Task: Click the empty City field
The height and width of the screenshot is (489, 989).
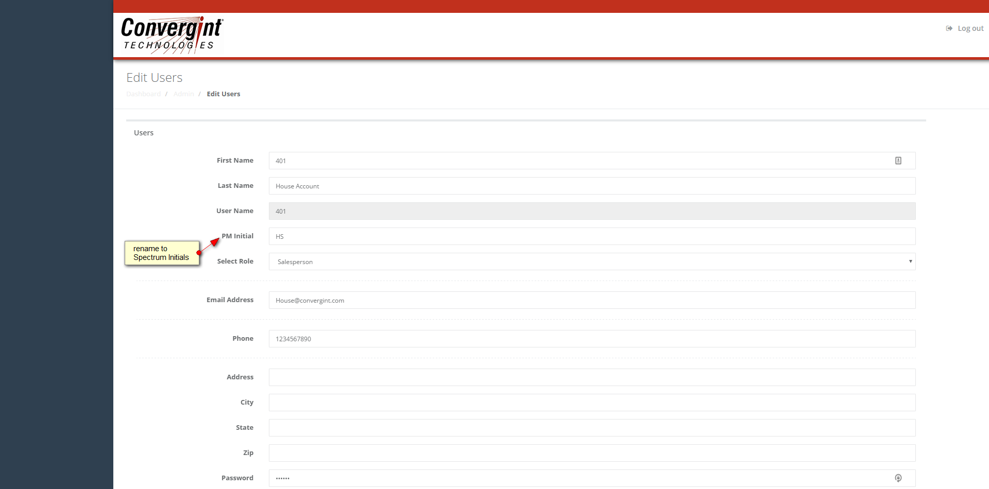Action: coord(592,403)
